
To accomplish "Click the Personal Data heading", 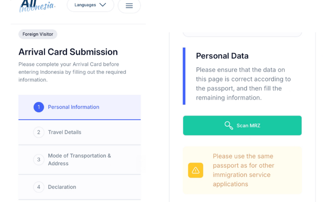I will pos(222,56).
